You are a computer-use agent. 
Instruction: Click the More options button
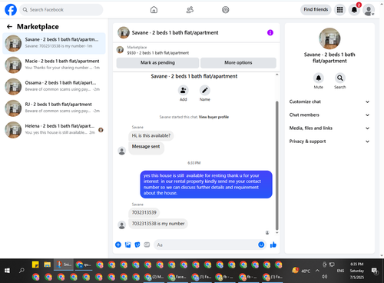click(x=238, y=62)
